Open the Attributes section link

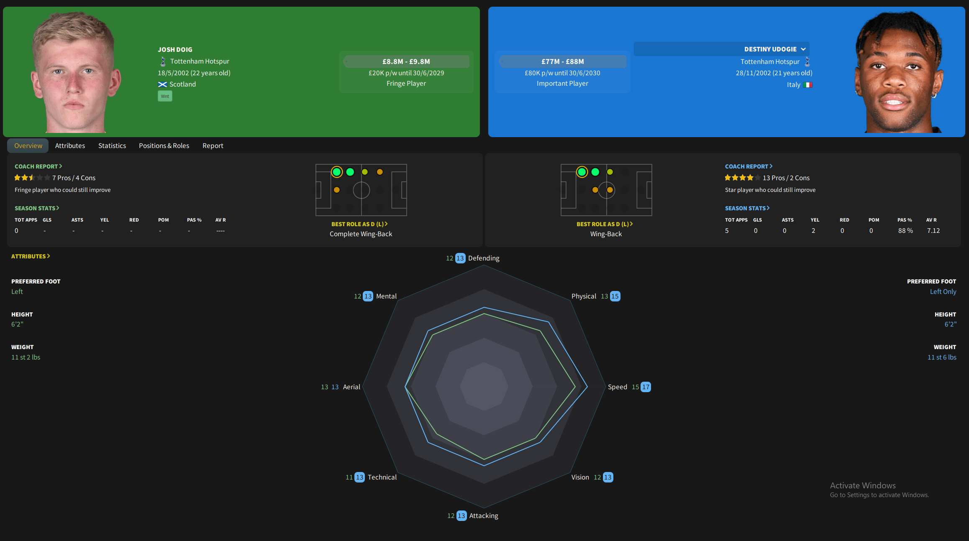[30, 256]
